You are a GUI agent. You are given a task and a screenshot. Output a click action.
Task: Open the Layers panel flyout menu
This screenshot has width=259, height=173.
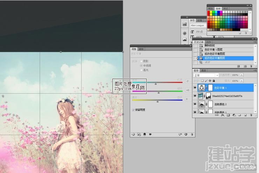click(255, 70)
